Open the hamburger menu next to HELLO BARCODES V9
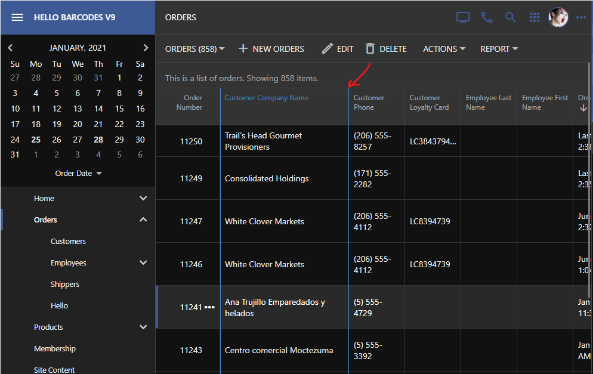593x374 pixels. pyautogui.click(x=17, y=17)
